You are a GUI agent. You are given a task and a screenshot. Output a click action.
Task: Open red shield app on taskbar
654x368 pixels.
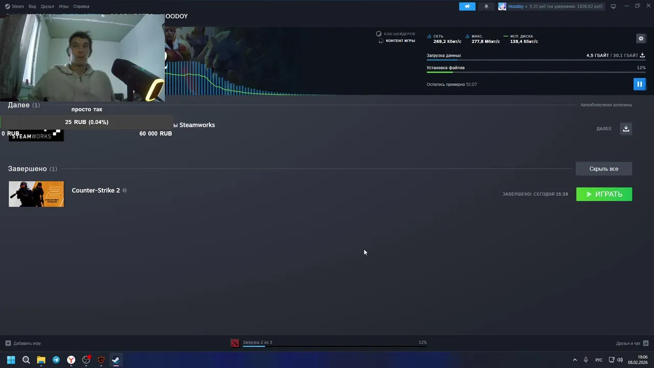101,360
